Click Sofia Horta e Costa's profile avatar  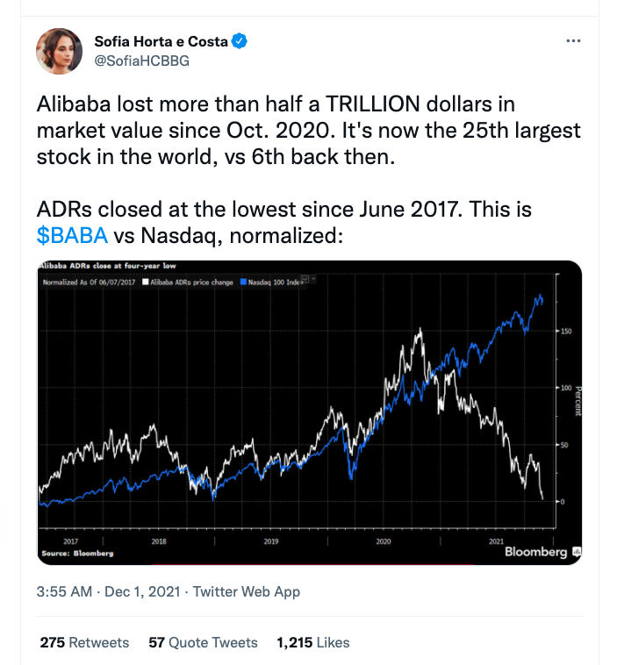pos(60,50)
